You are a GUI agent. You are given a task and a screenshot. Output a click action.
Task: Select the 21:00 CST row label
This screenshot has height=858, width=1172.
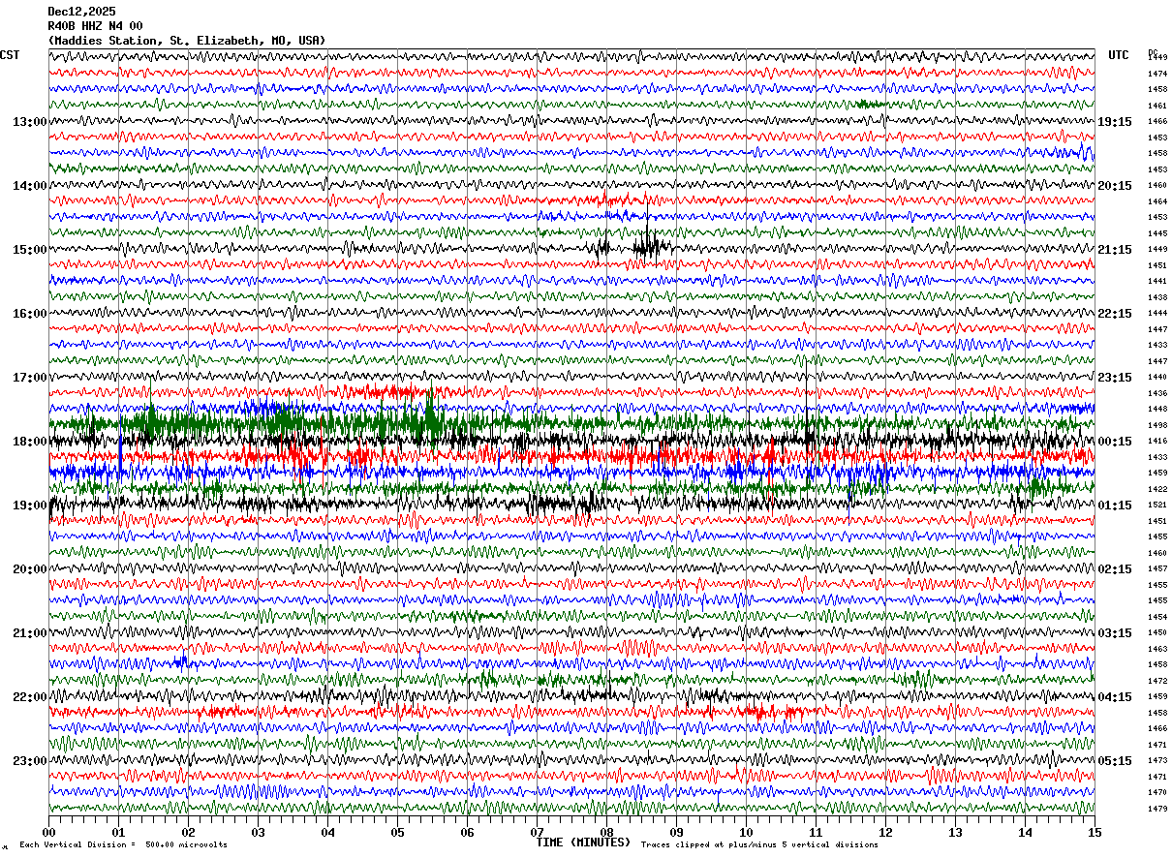pyautogui.click(x=30, y=633)
